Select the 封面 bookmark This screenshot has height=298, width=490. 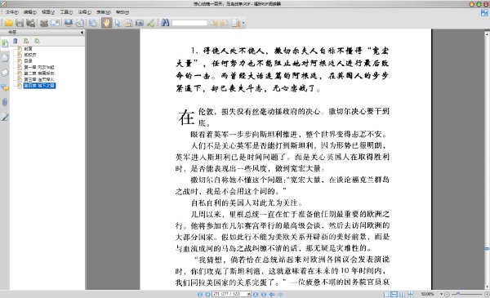click(28, 49)
